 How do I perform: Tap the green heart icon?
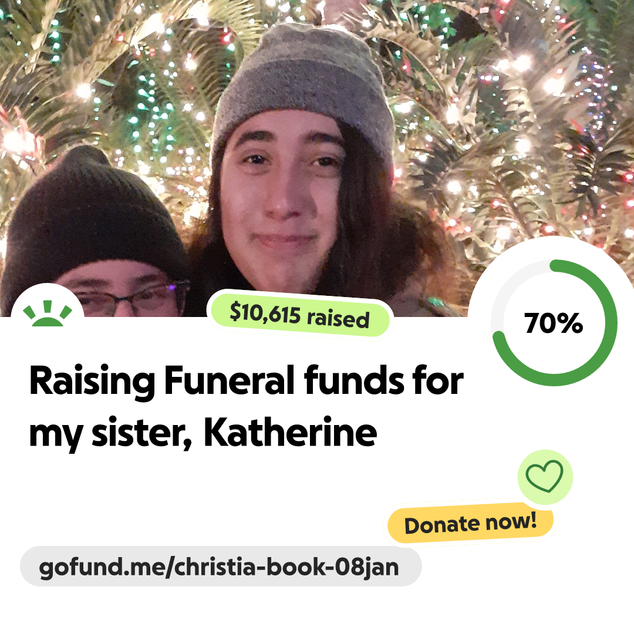tap(544, 475)
